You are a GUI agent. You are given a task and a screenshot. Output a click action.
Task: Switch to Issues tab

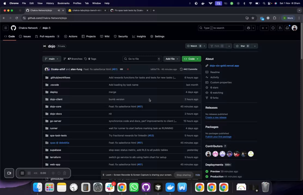pyautogui.click(x=25, y=36)
